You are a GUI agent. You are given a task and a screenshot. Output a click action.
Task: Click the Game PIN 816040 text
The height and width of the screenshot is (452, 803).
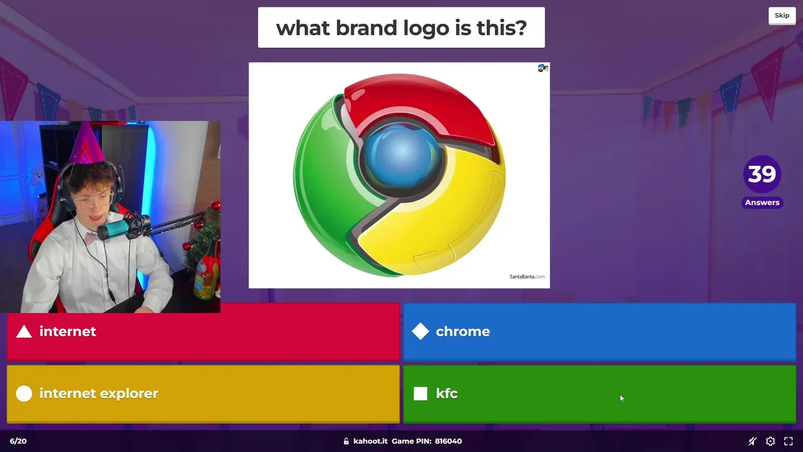point(427,441)
